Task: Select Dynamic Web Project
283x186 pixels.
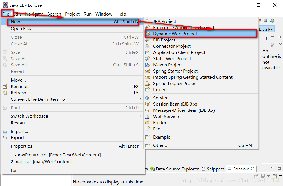Action: click(x=201, y=34)
